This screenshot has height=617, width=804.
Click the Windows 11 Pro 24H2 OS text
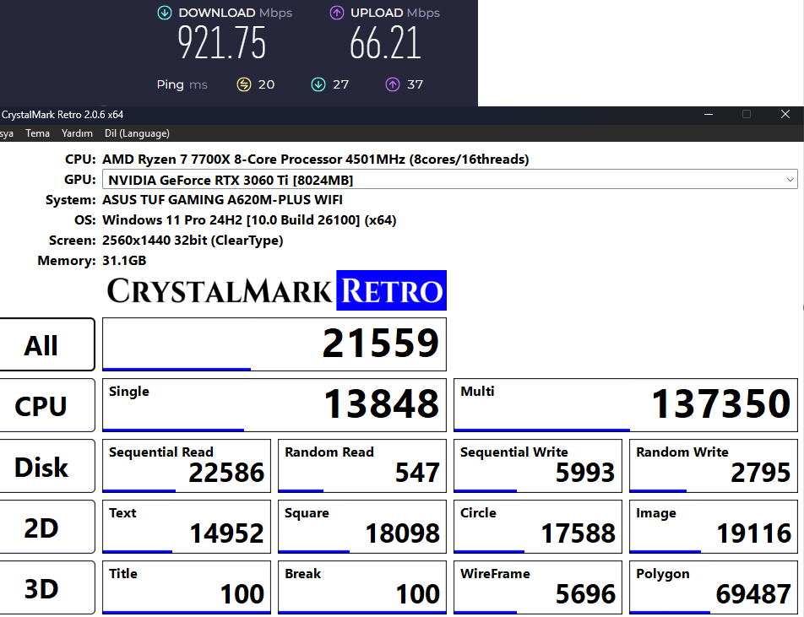(249, 220)
